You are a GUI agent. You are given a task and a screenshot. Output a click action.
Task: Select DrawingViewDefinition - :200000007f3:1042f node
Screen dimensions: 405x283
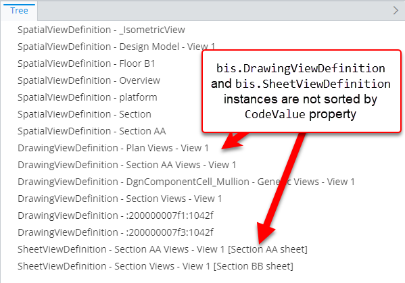tap(116, 232)
